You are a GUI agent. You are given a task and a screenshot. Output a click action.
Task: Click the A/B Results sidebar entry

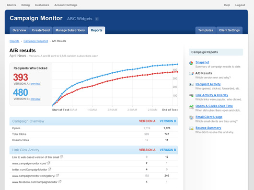[x=204, y=73]
